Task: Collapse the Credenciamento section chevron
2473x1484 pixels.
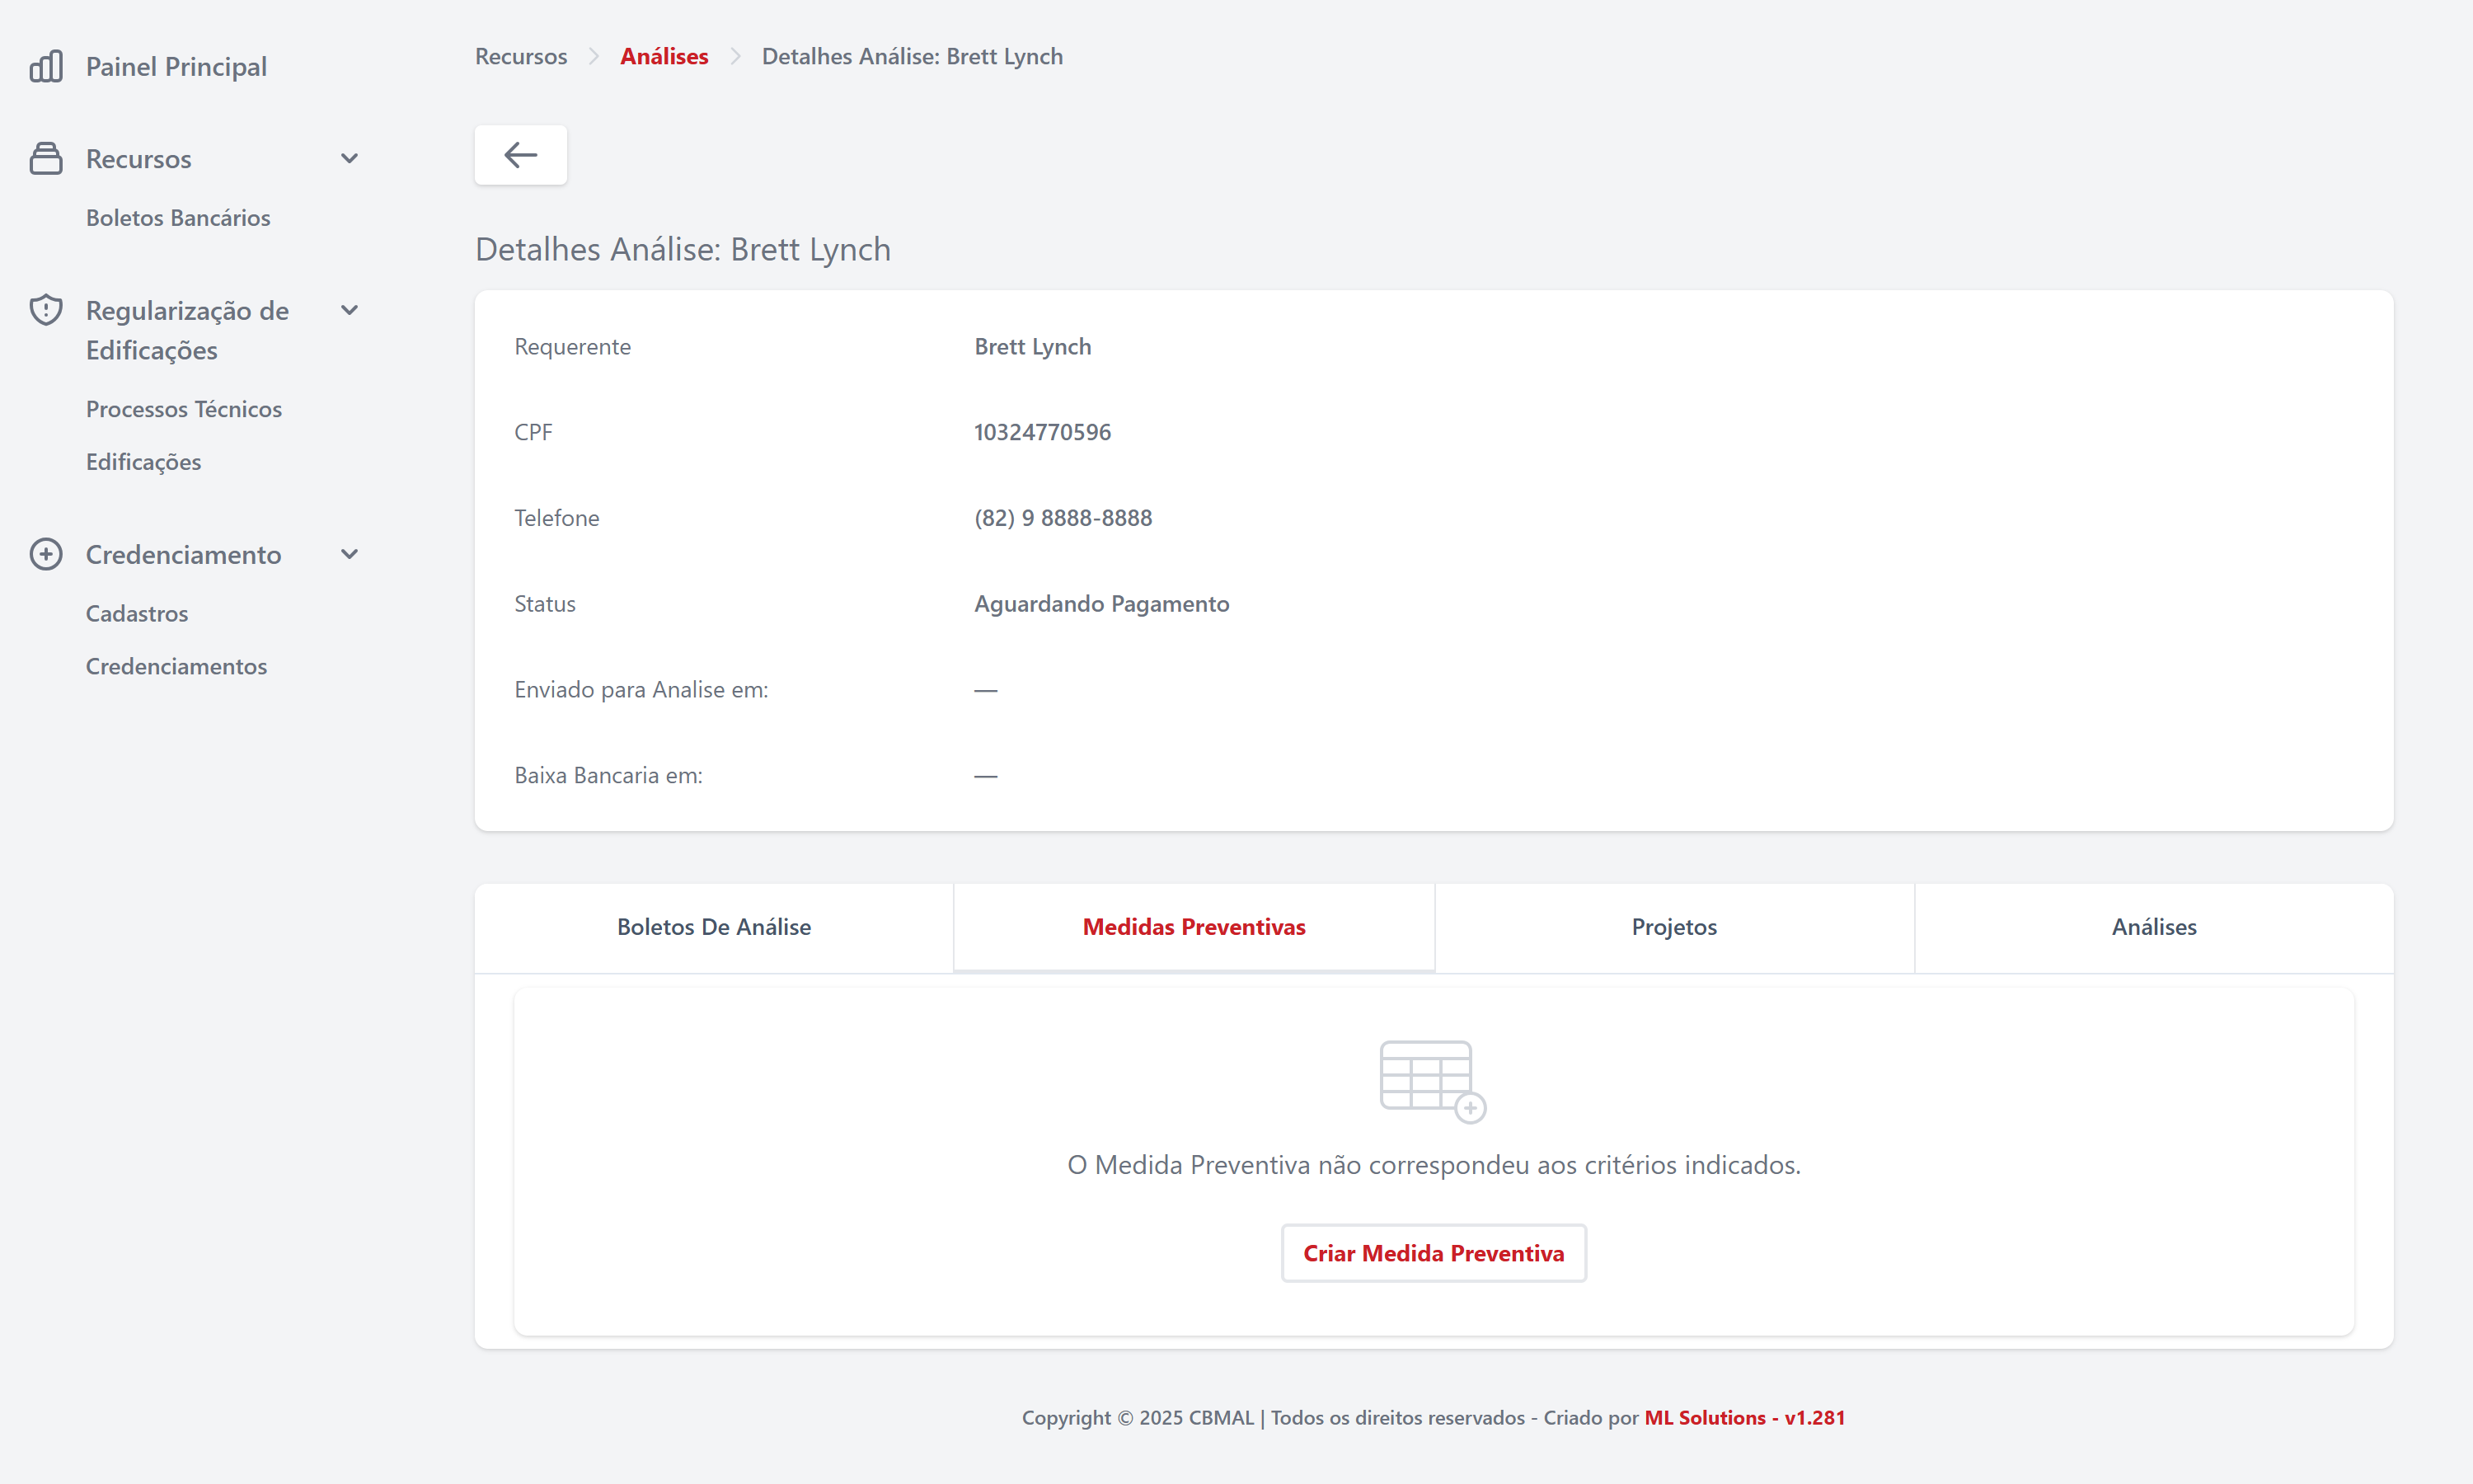Action: point(350,554)
